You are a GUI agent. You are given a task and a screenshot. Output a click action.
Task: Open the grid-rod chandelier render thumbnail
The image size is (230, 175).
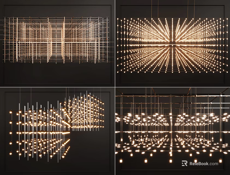(x=57, y=43)
